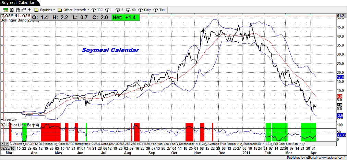Open the Equities folder dropdown

pos(45,10)
